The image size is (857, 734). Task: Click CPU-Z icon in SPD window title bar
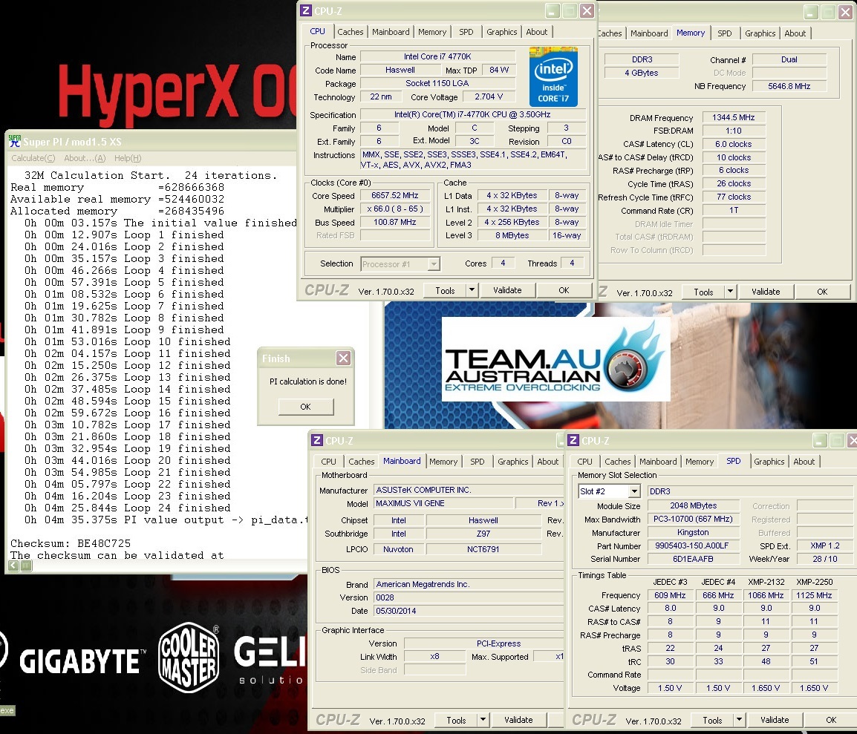[x=573, y=440]
